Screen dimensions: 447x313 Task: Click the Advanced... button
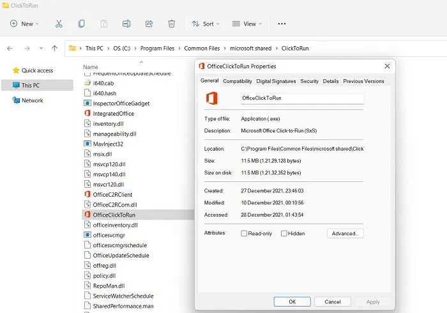click(x=345, y=234)
